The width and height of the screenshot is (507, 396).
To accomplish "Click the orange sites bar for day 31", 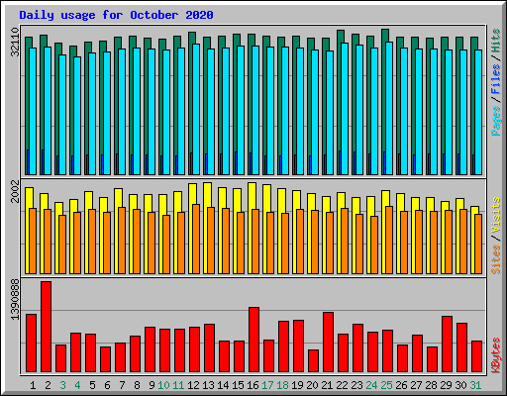I will point(478,244).
